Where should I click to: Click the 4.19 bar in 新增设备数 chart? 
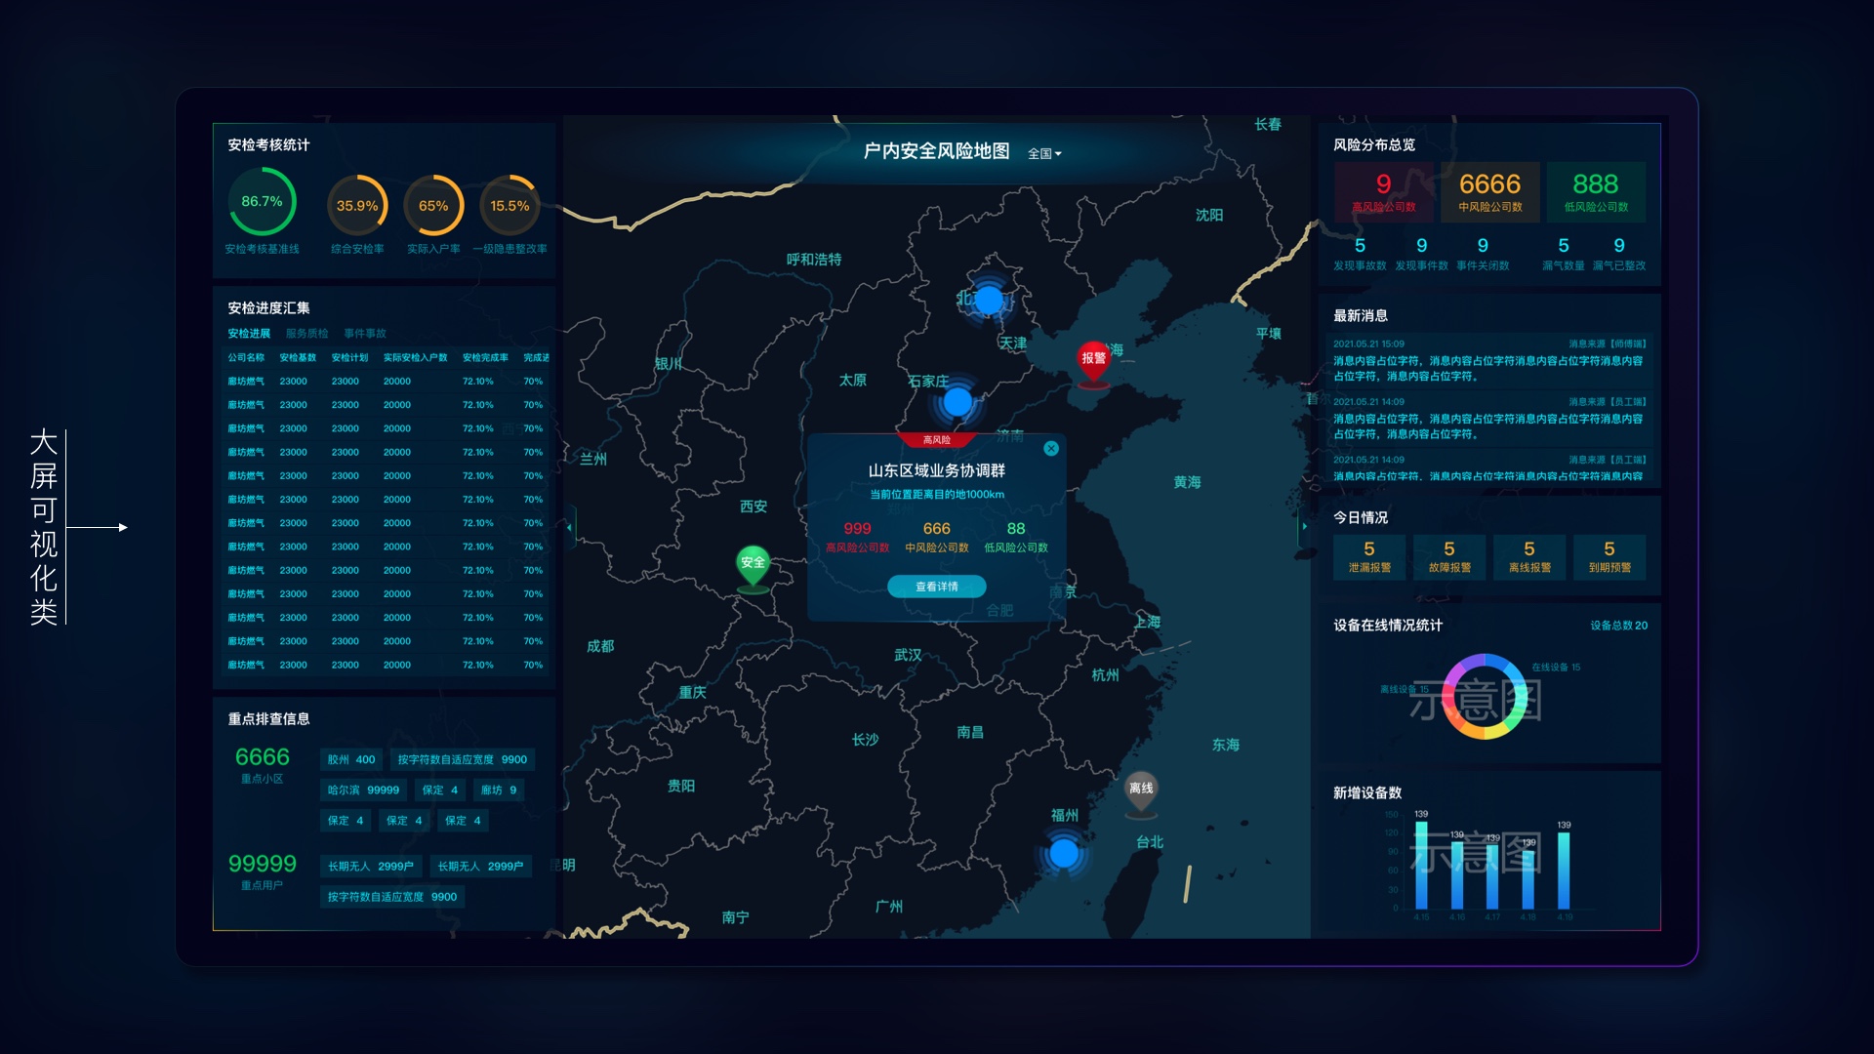point(1564,870)
